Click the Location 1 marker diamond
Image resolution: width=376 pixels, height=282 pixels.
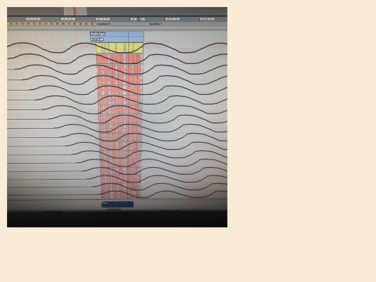[147, 24]
